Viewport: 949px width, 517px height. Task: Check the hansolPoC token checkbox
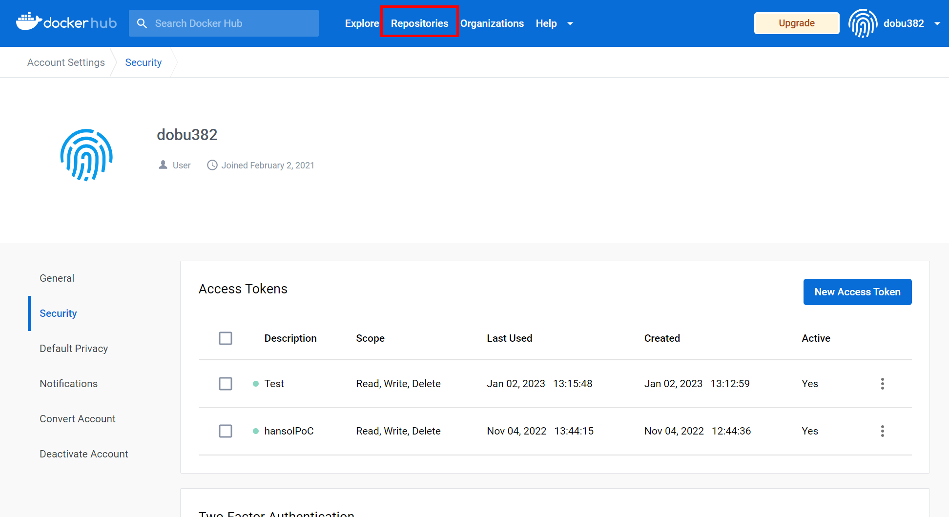coord(226,431)
